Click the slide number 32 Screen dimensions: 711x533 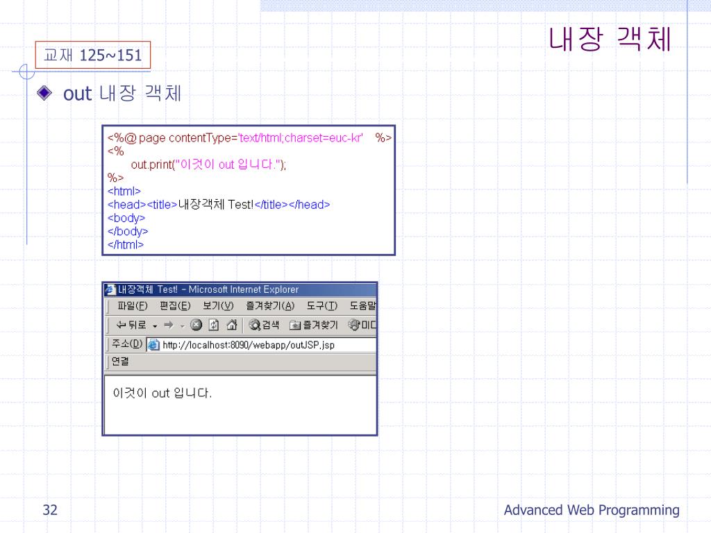click(x=50, y=510)
